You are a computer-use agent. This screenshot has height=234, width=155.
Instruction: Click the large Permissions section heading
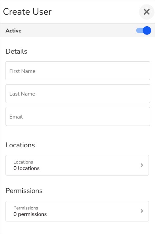[24, 191]
